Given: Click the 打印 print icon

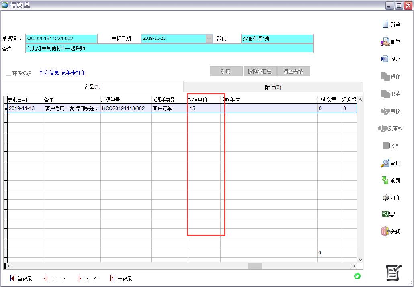Looking at the screenshot, I should click(x=385, y=197).
